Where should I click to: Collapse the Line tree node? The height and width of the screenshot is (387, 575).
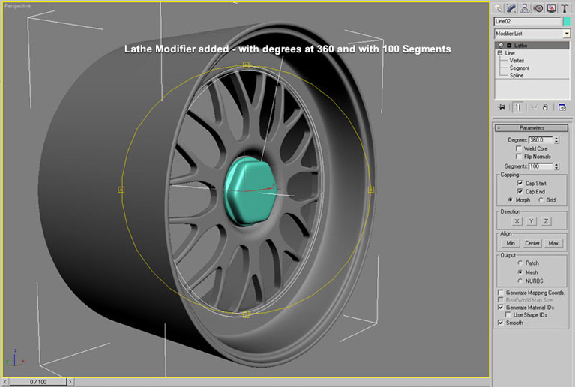[x=499, y=53]
